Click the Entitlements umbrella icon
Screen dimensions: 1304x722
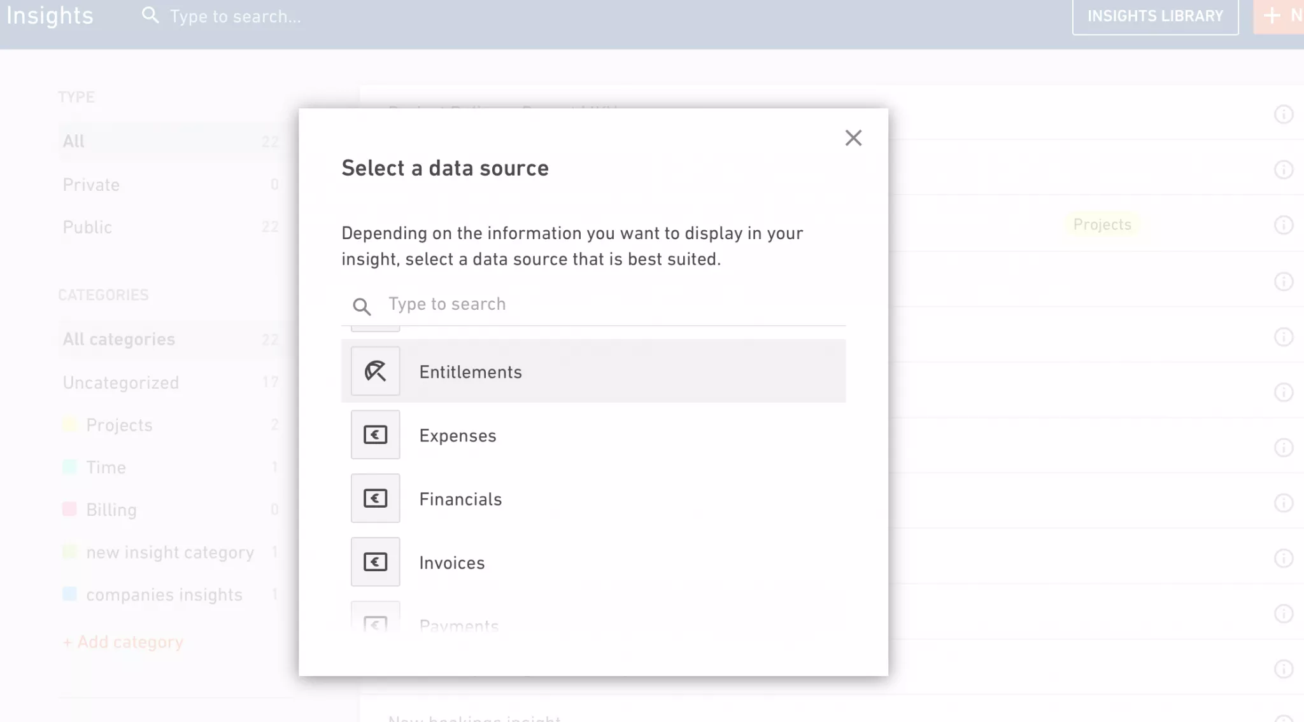point(376,371)
